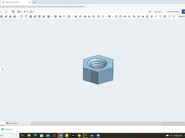Screen dimensions: 185x138
Task: Select the Corner tool
Action: pyautogui.click(x=160, y=17)
